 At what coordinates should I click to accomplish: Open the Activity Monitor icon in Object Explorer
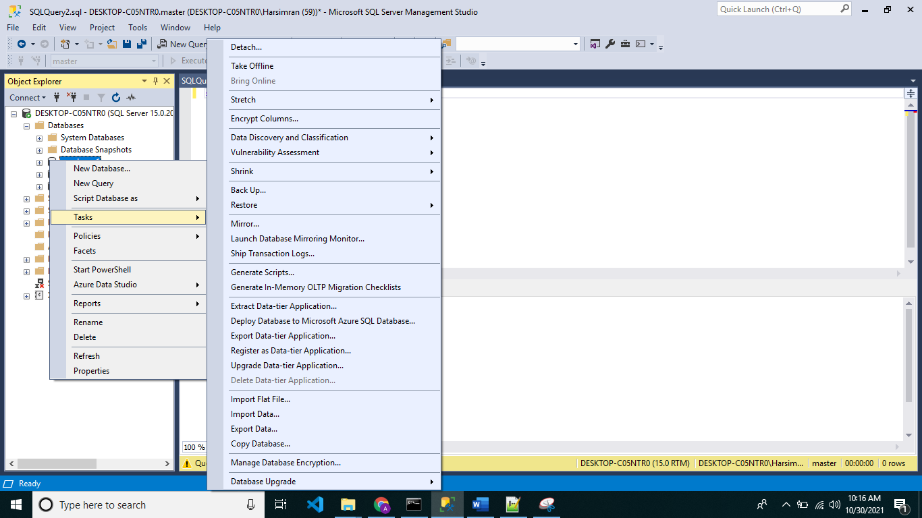[131, 97]
